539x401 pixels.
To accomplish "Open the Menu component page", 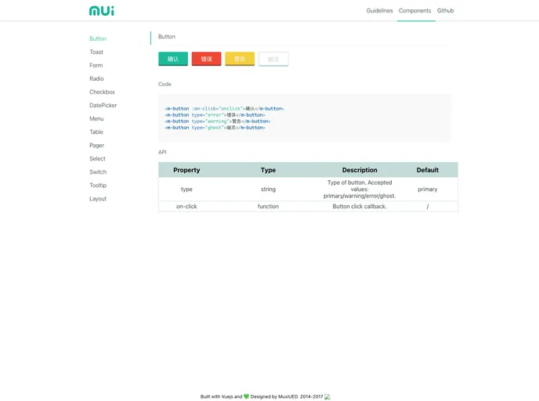I will 96,118.
